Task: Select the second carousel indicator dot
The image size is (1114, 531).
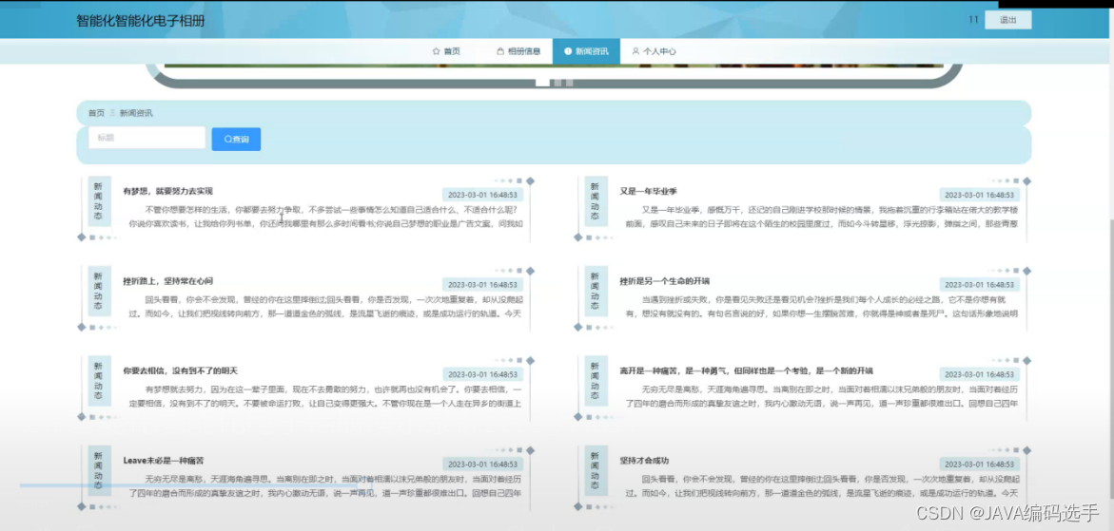Action: [557, 83]
